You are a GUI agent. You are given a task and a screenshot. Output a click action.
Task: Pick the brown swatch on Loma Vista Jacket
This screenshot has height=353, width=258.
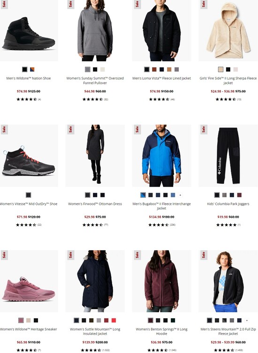point(154,69)
